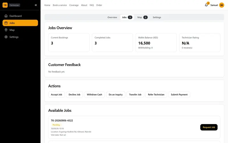Click the Current Bookings card
Viewport: 228px width, 143px height.
click(69, 42)
